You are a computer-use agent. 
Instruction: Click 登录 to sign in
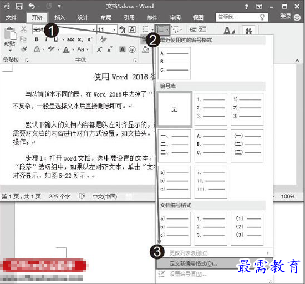[x=286, y=17]
